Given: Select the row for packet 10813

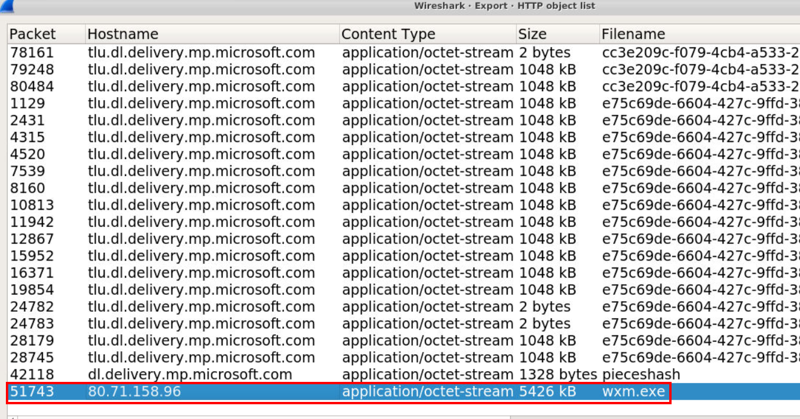Looking at the screenshot, I should point(404,205).
